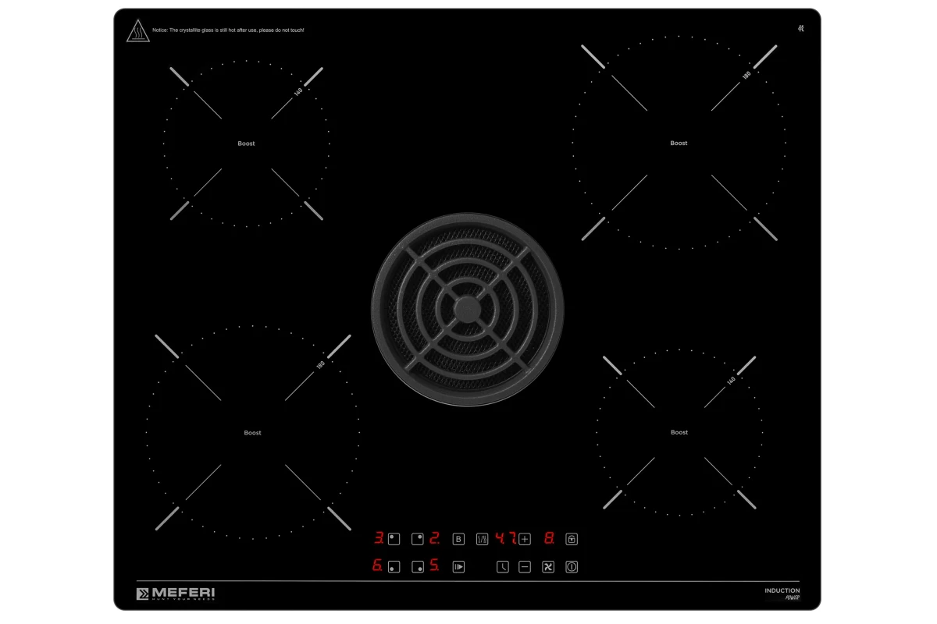Increase level with the plus key
Screen dimensions: 937x624
click(525, 539)
